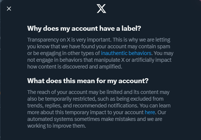
Task: Click 'trends, replies, and recommended notifications' text
Action: click(x=83, y=106)
